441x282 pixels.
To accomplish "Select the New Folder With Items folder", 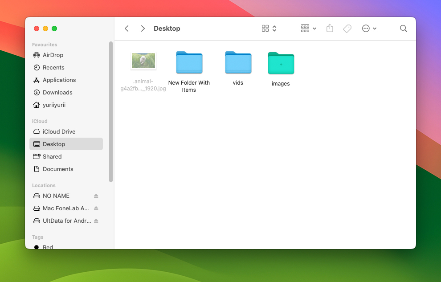I will (189, 62).
